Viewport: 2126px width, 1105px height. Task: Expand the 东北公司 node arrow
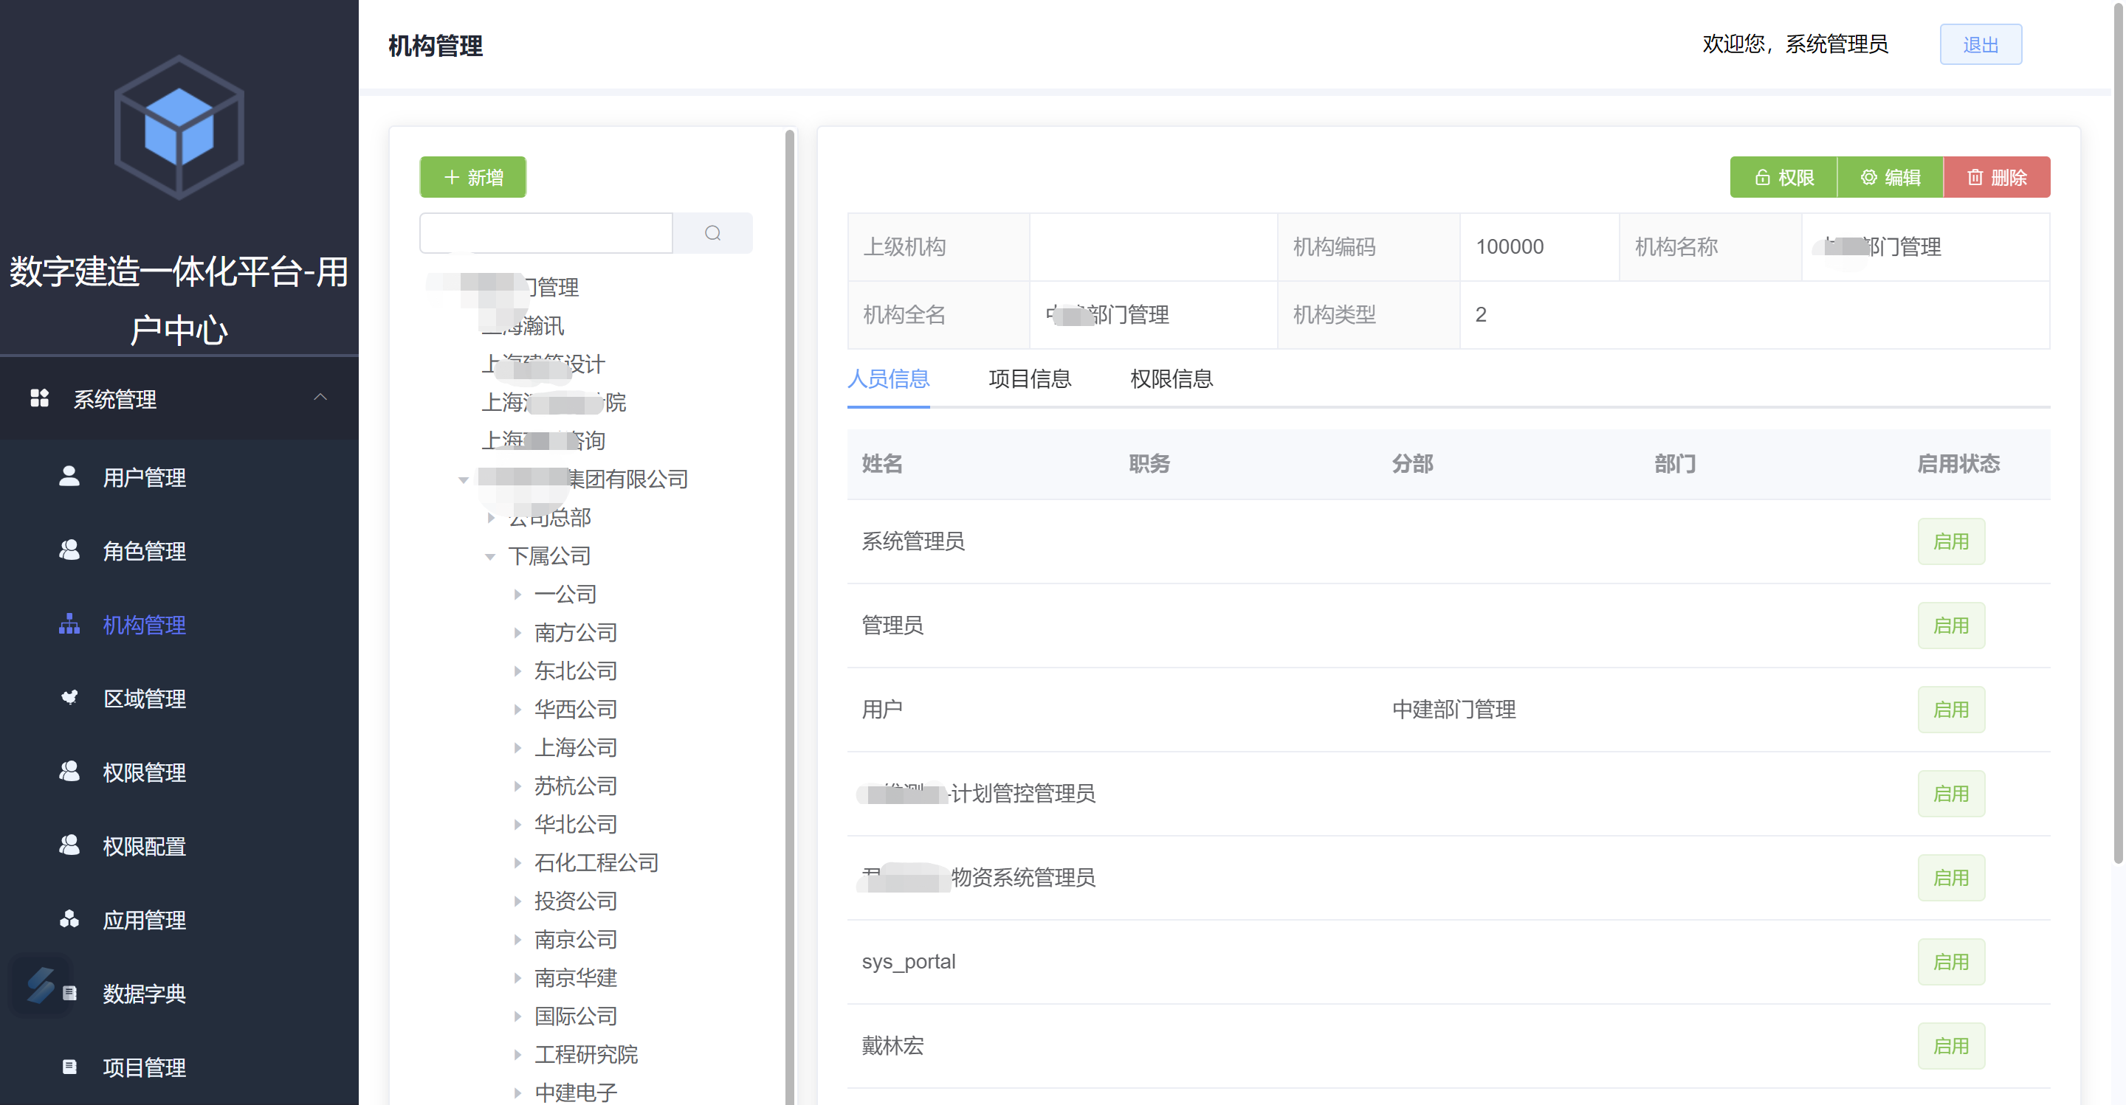click(517, 671)
